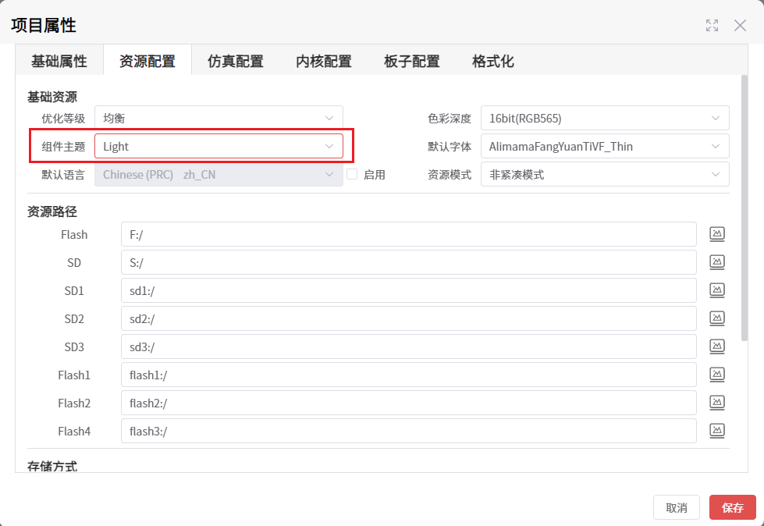Open path picker icon for SD1 row
This screenshot has width=764, height=526.
pos(716,290)
